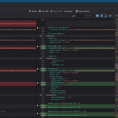Amend the last commit

[x=68, y=11]
